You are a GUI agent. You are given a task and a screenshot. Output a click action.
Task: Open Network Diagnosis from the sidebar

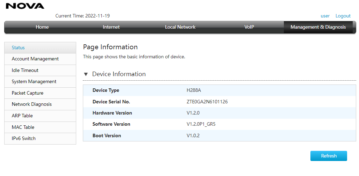coord(40,104)
